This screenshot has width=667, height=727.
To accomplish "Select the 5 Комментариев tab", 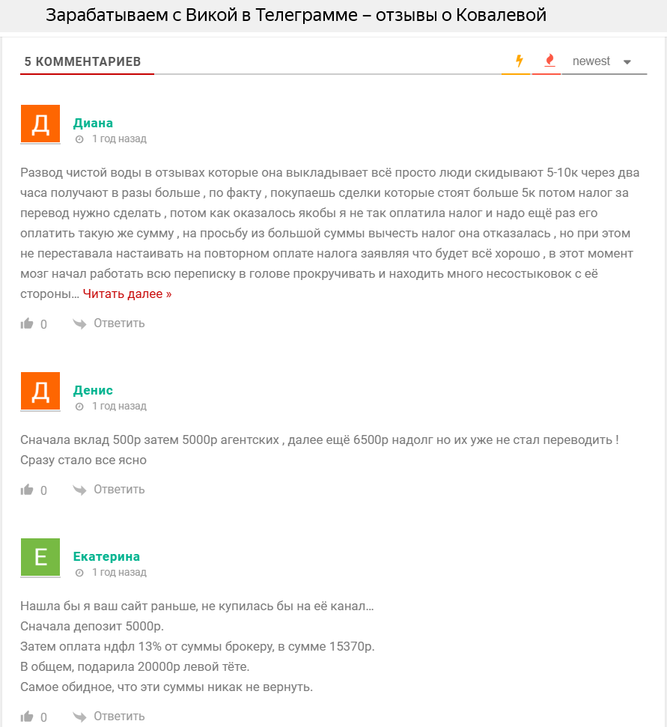I will tap(82, 61).
